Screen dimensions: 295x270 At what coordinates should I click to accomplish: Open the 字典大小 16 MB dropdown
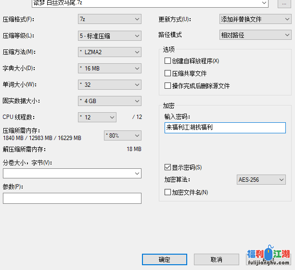pos(109,69)
